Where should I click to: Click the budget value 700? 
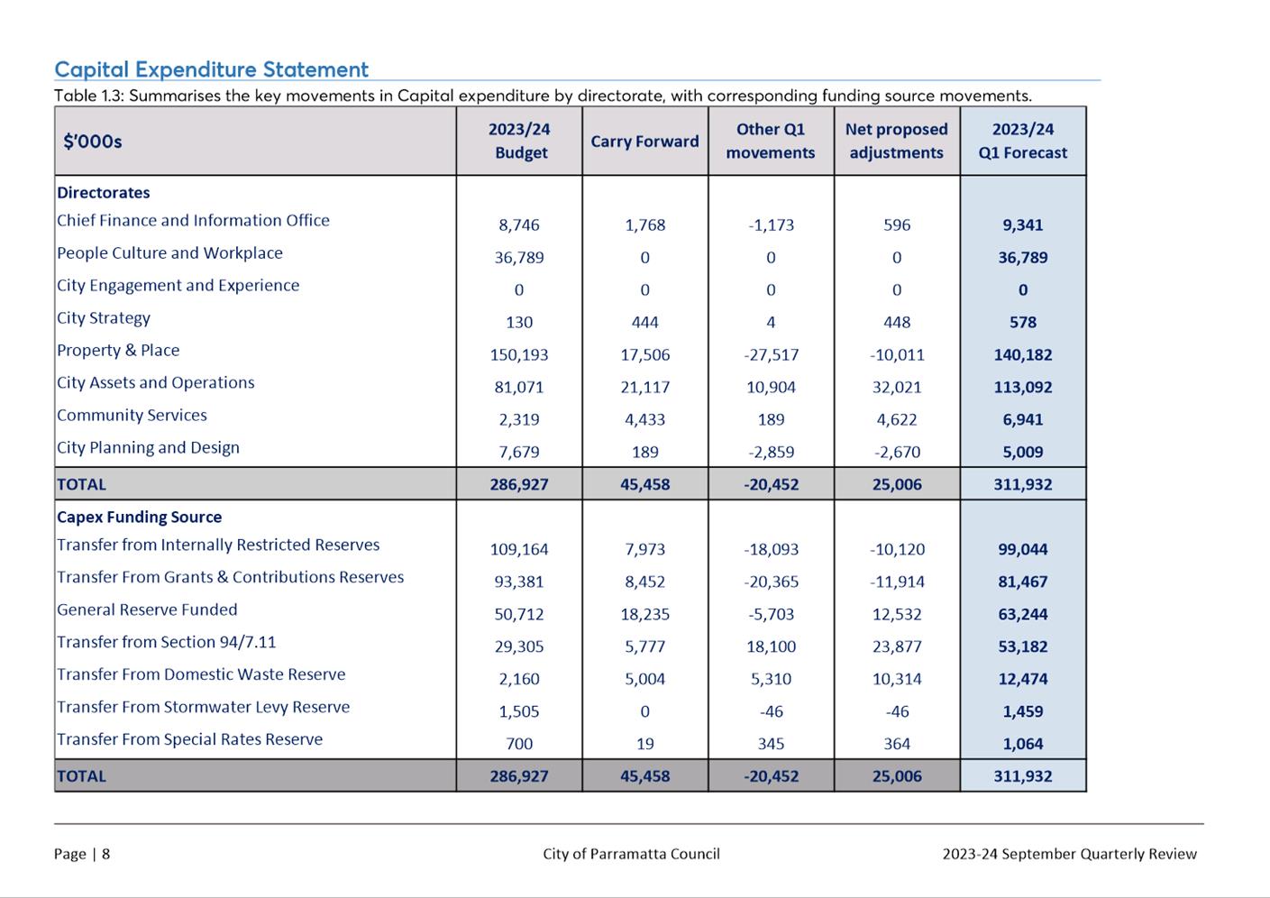pos(519,745)
